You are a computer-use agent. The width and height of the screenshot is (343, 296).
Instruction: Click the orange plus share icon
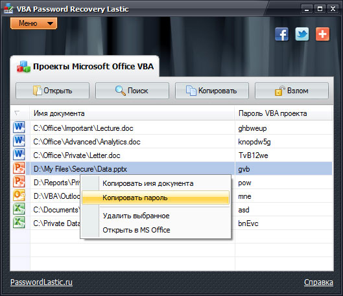pos(322,34)
